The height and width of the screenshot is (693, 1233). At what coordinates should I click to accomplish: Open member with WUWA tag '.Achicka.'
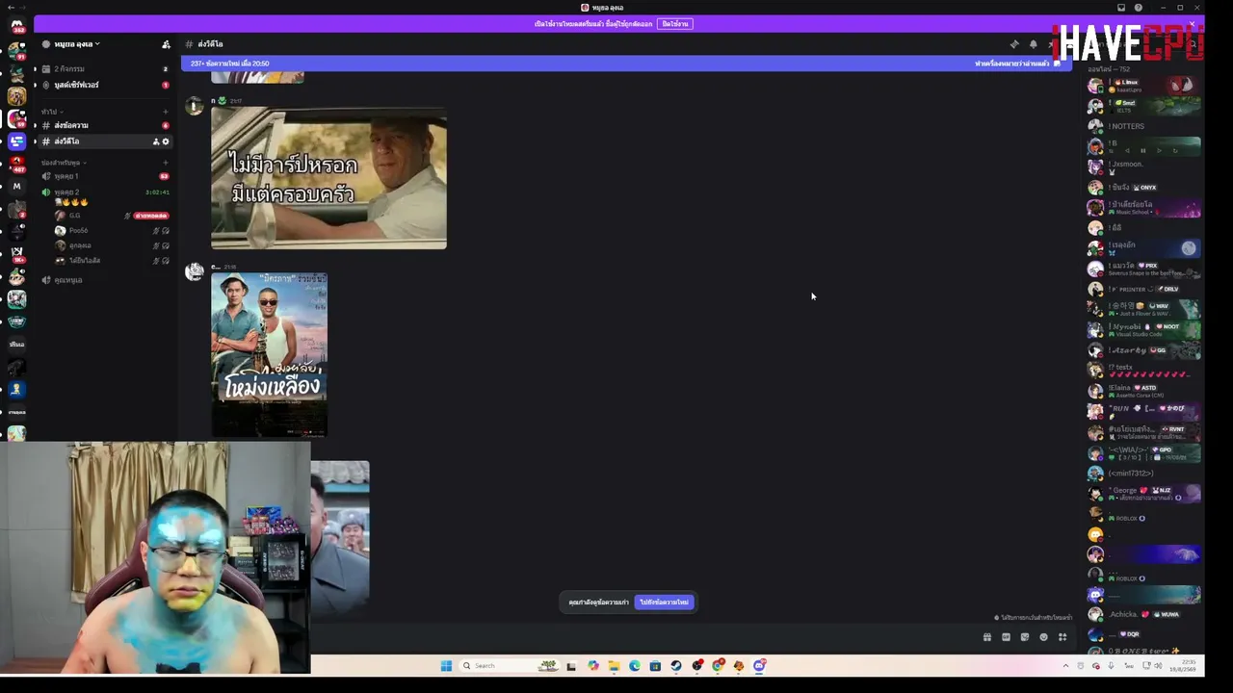(x=1144, y=614)
